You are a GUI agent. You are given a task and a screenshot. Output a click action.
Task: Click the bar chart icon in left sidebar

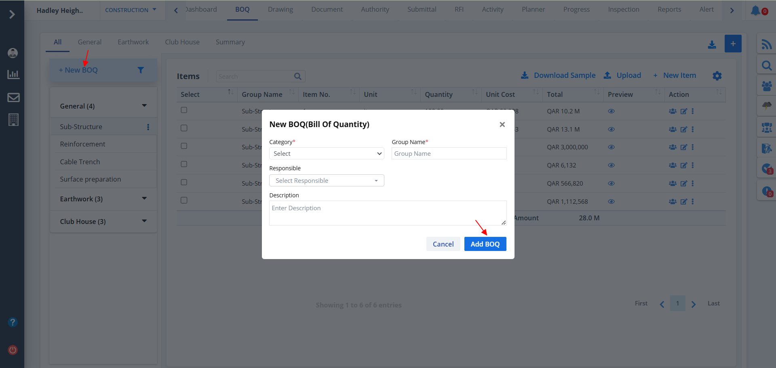[x=13, y=74]
